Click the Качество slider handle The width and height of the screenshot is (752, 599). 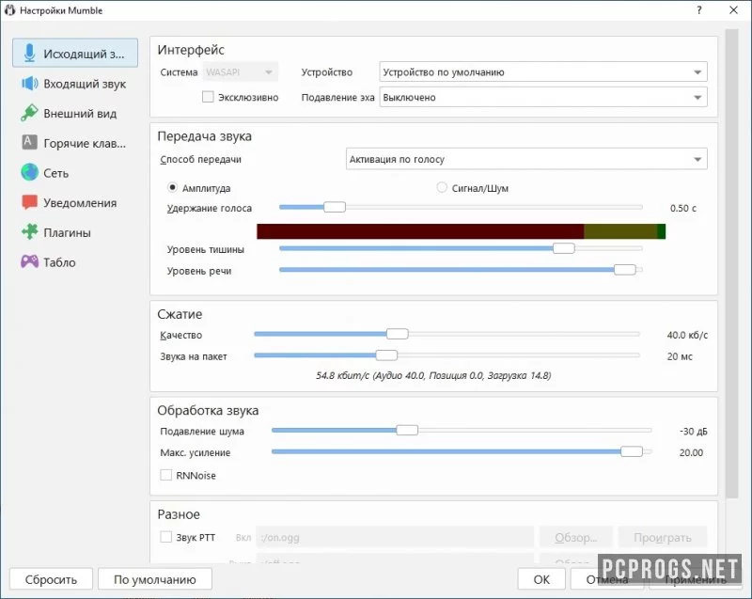click(397, 334)
